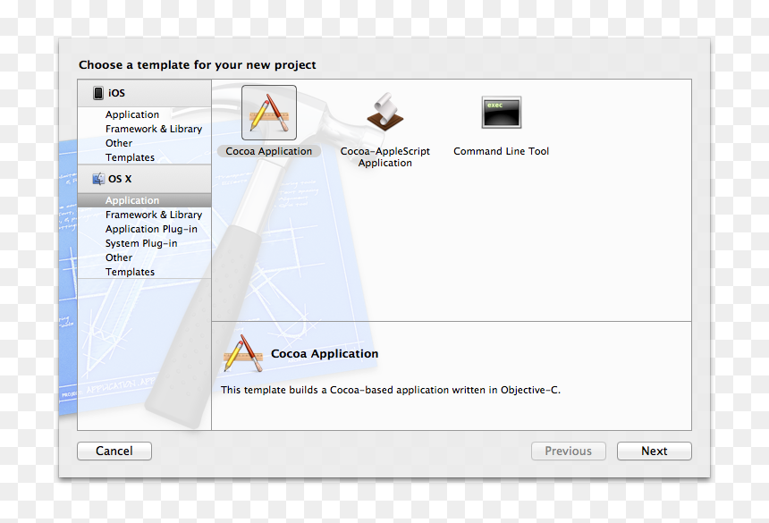Click Next to continue
The image size is (769, 523).
tap(655, 451)
